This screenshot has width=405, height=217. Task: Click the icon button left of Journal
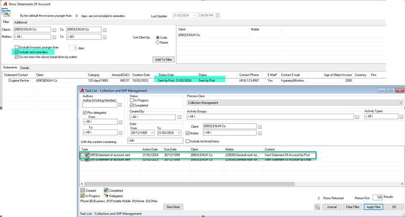point(317,207)
